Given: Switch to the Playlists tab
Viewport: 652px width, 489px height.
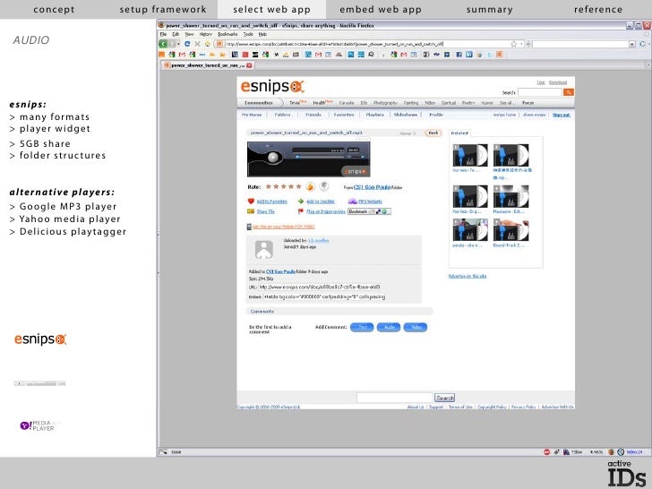Looking at the screenshot, I should [x=376, y=115].
